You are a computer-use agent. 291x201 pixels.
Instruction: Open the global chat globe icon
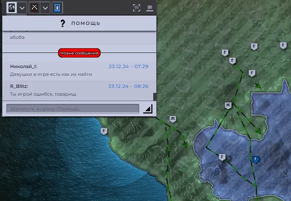tap(12, 8)
